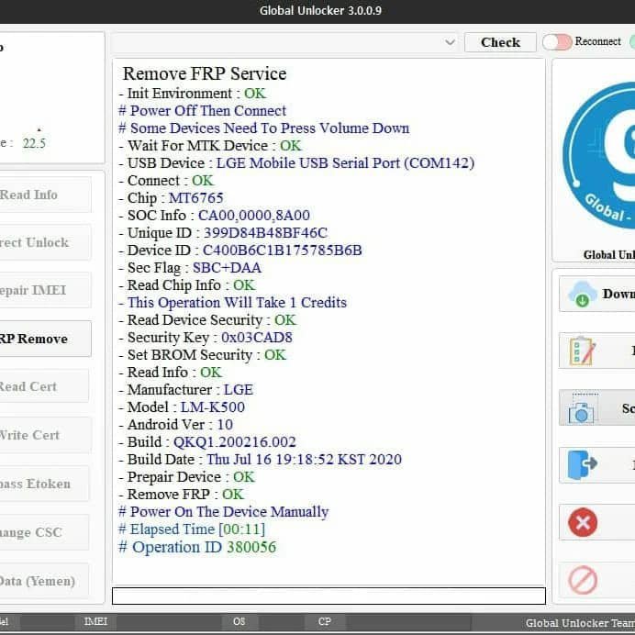Click the Write Cert button

tap(45, 435)
